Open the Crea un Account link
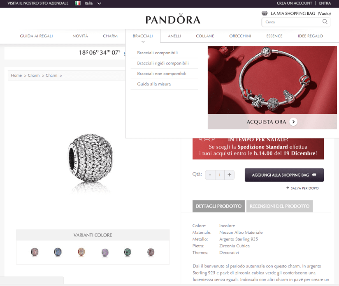 click(x=294, y=3)
